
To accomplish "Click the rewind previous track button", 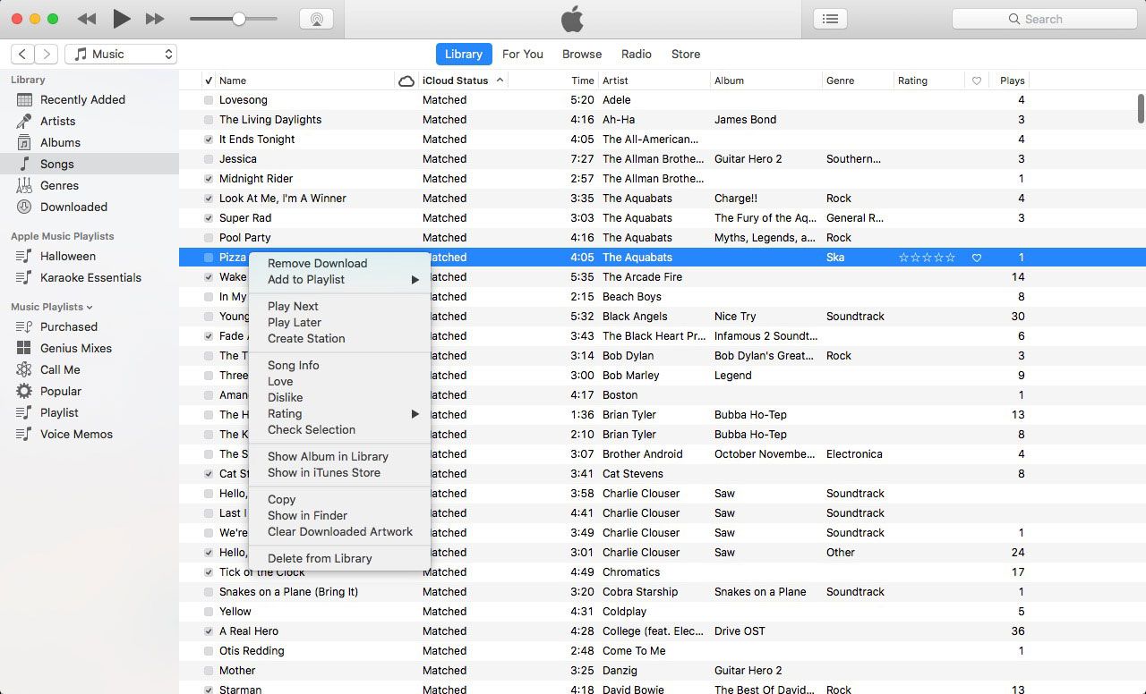I will [87, 19].
